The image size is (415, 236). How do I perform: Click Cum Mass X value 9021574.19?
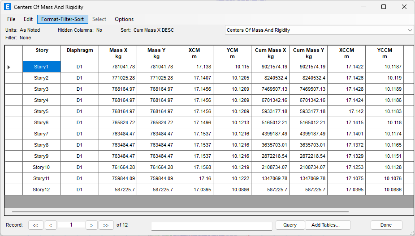tap(271, 67)
